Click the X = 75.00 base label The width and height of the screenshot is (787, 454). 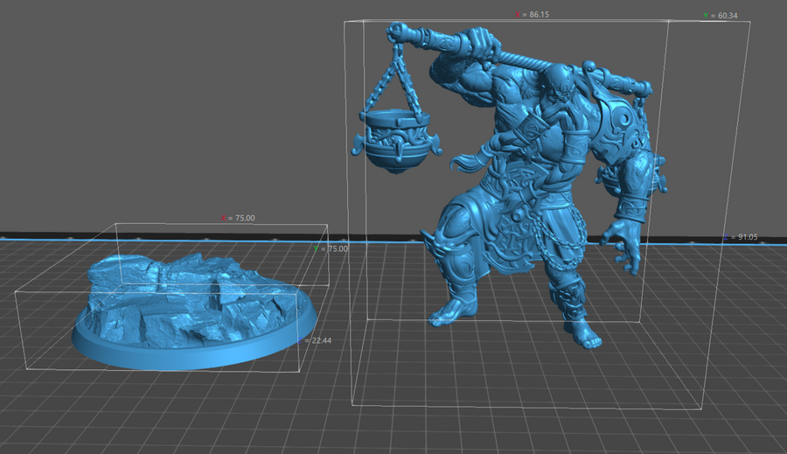(x=238, y=218)
